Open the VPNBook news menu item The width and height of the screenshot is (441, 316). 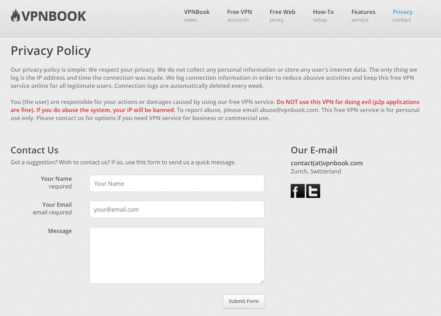(197, 16)
